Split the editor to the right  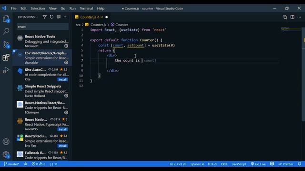click(292, 17)
